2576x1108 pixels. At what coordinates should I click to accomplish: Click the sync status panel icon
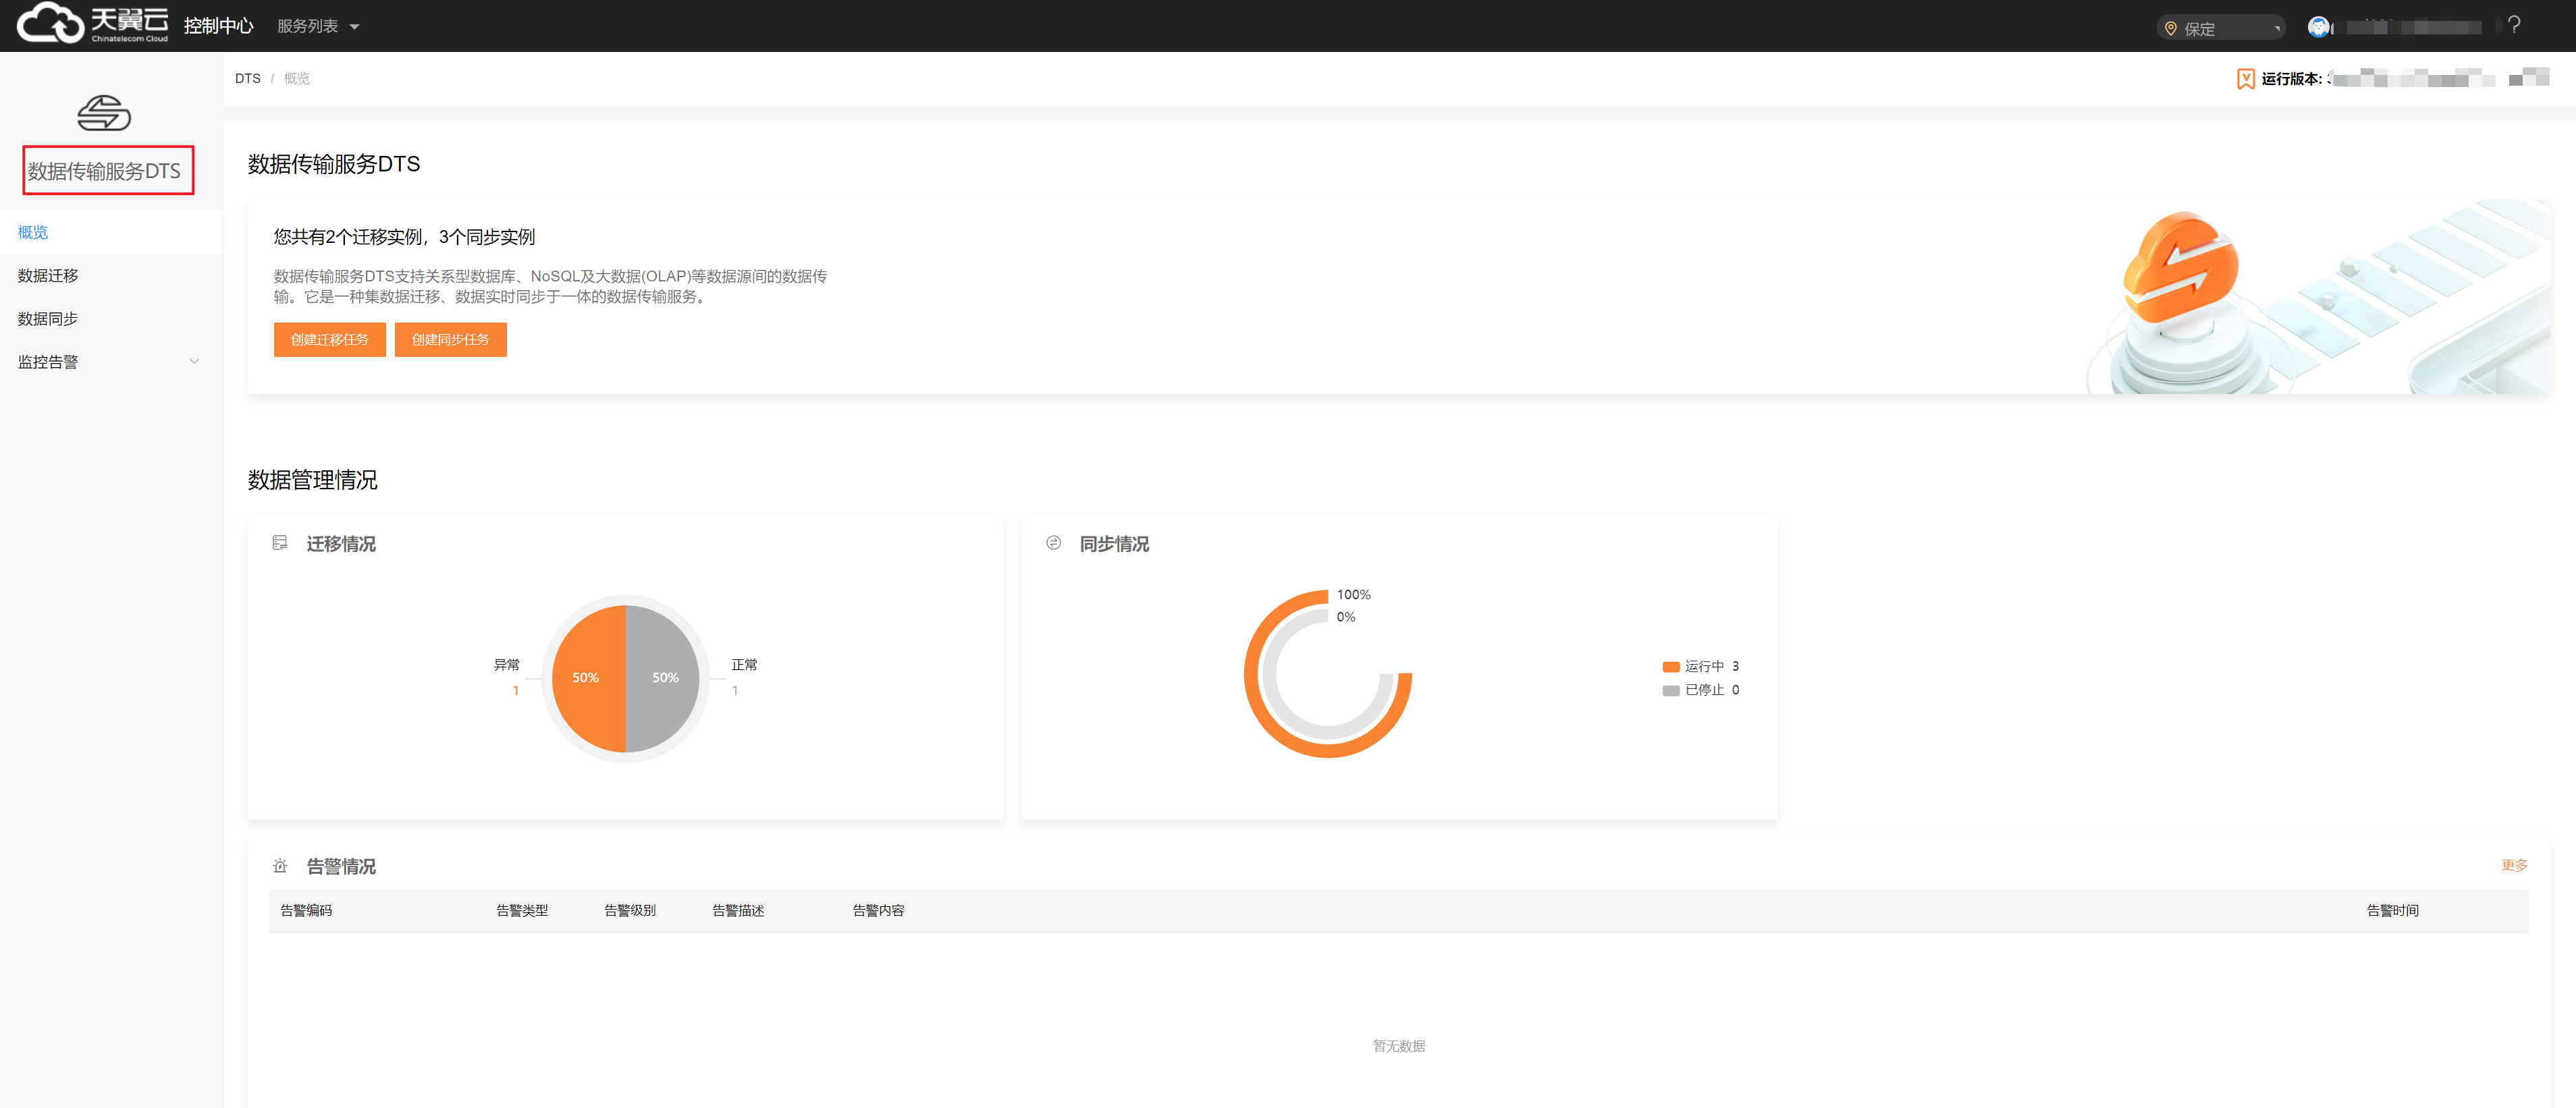[1053, 543]
